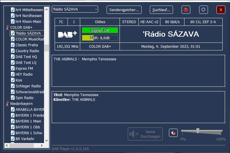The height and width of the screenshot is (153, 230).
Task: Select Schwarzwaldradio station
Action: click(x=30, y=92)
